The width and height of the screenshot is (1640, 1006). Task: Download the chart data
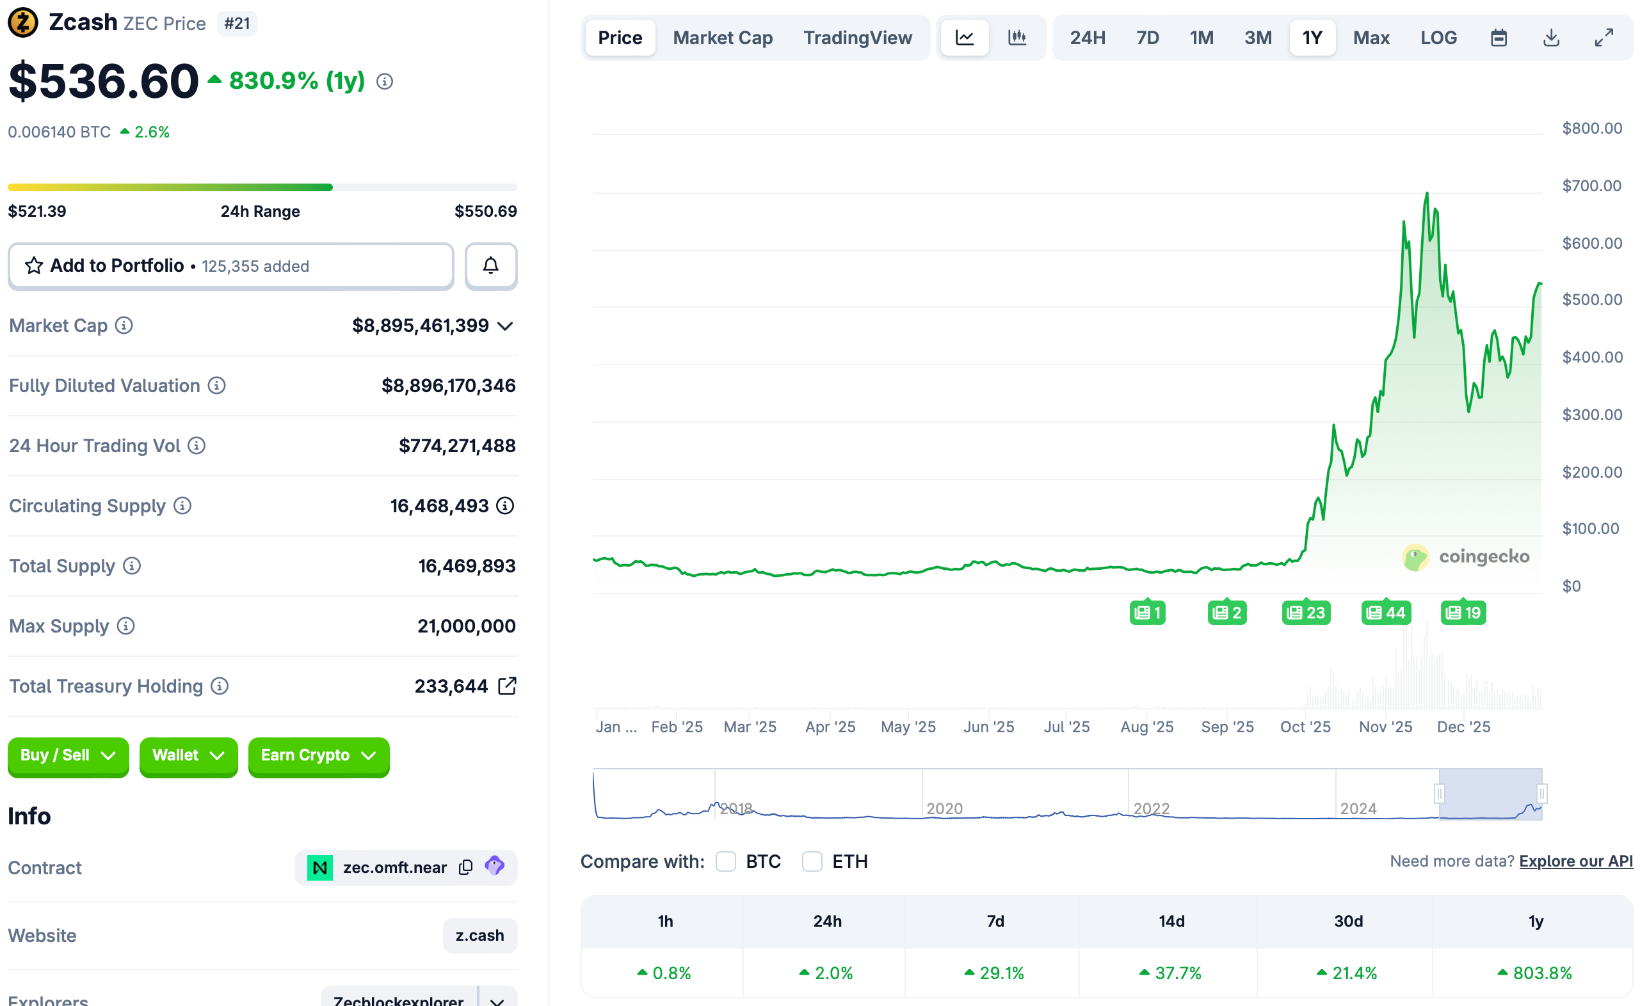coord(1552,38)
